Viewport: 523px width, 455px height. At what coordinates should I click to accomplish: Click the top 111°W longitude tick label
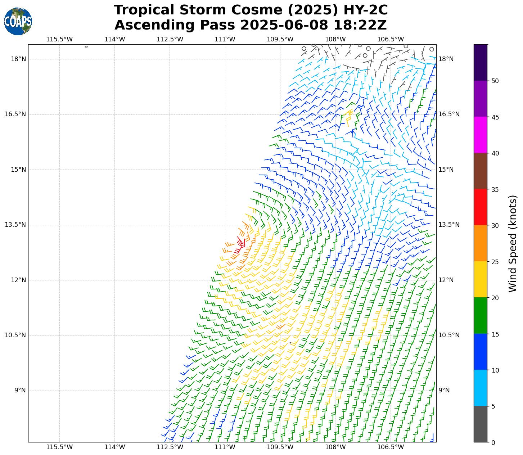pyautogui.click(x=225, y=39)
